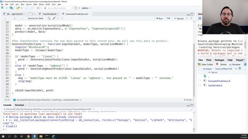Screen dimensions: 248x139
Task: Enable the Source on Save checkbox
Action: pyautogui.click(x=26, y=18)
